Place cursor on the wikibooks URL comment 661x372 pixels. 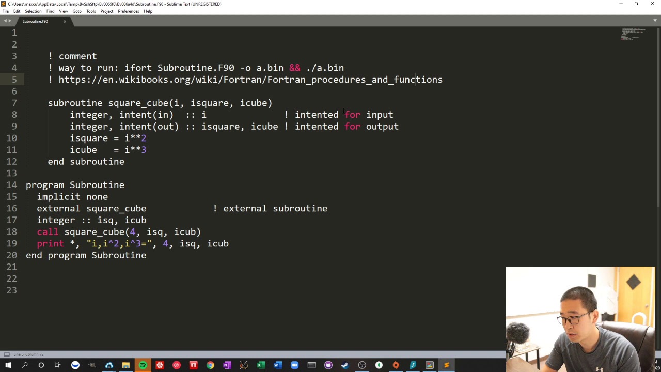(x=245, y=80)
